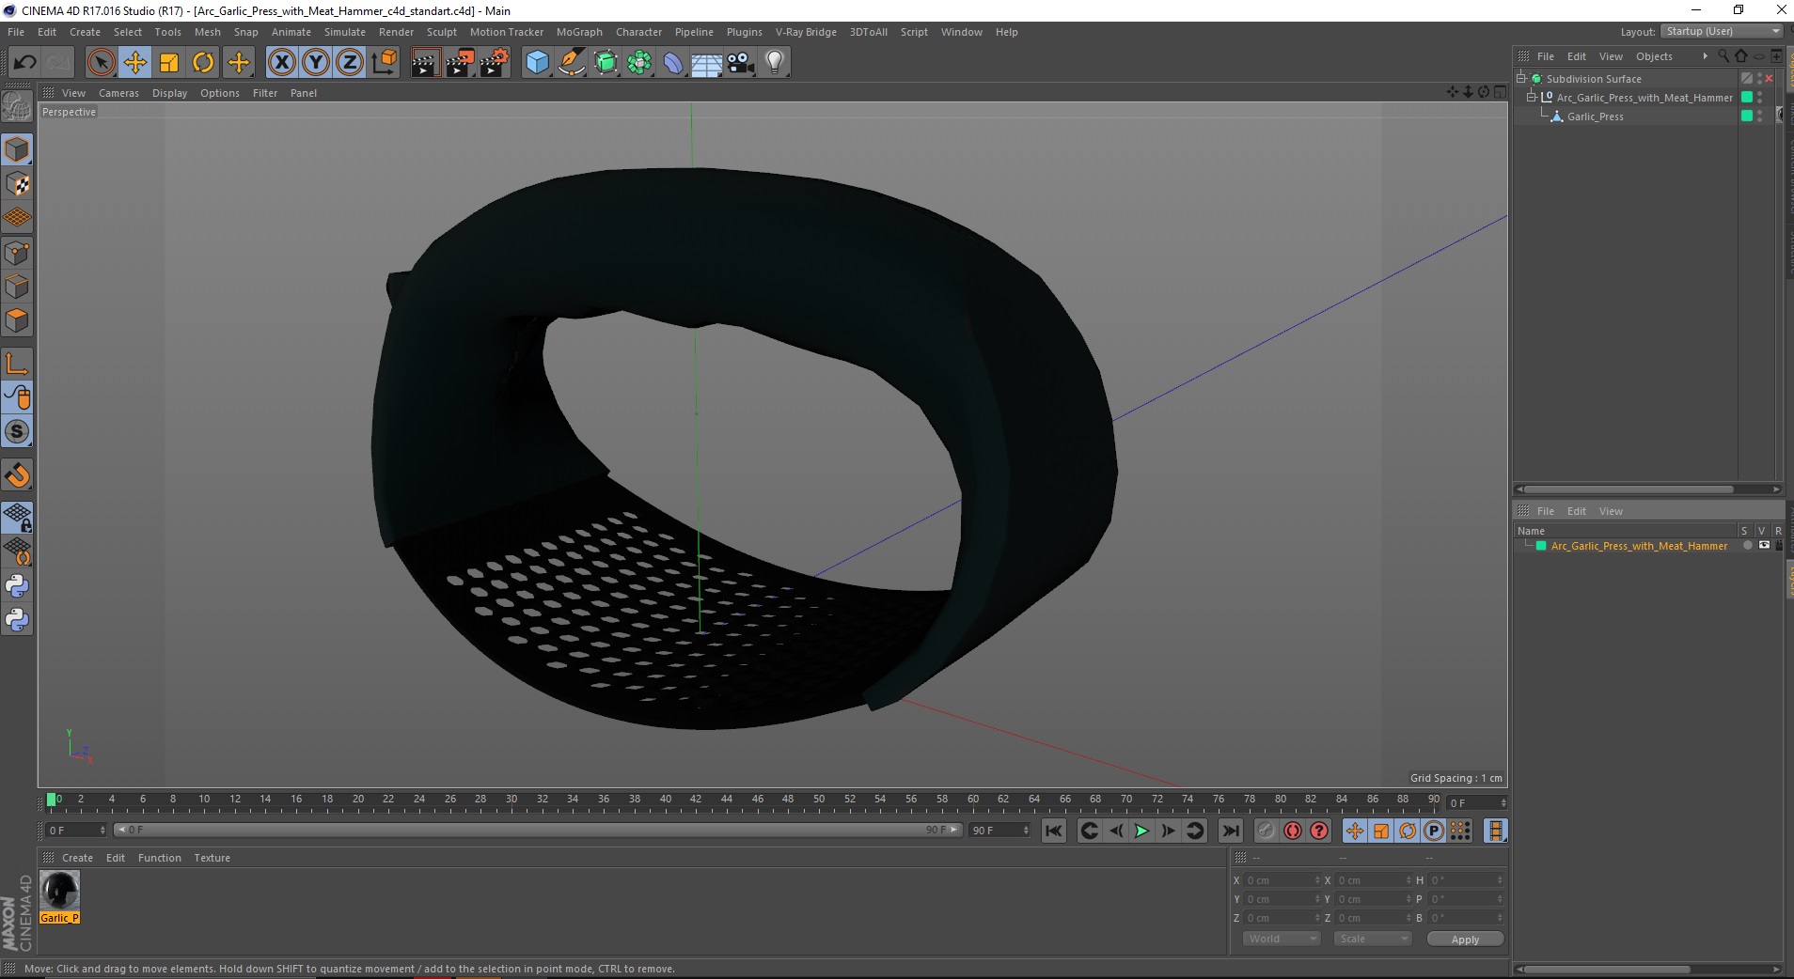Select the Garlic_Press object
1794x979 pixels.
tap(1595, 117)
